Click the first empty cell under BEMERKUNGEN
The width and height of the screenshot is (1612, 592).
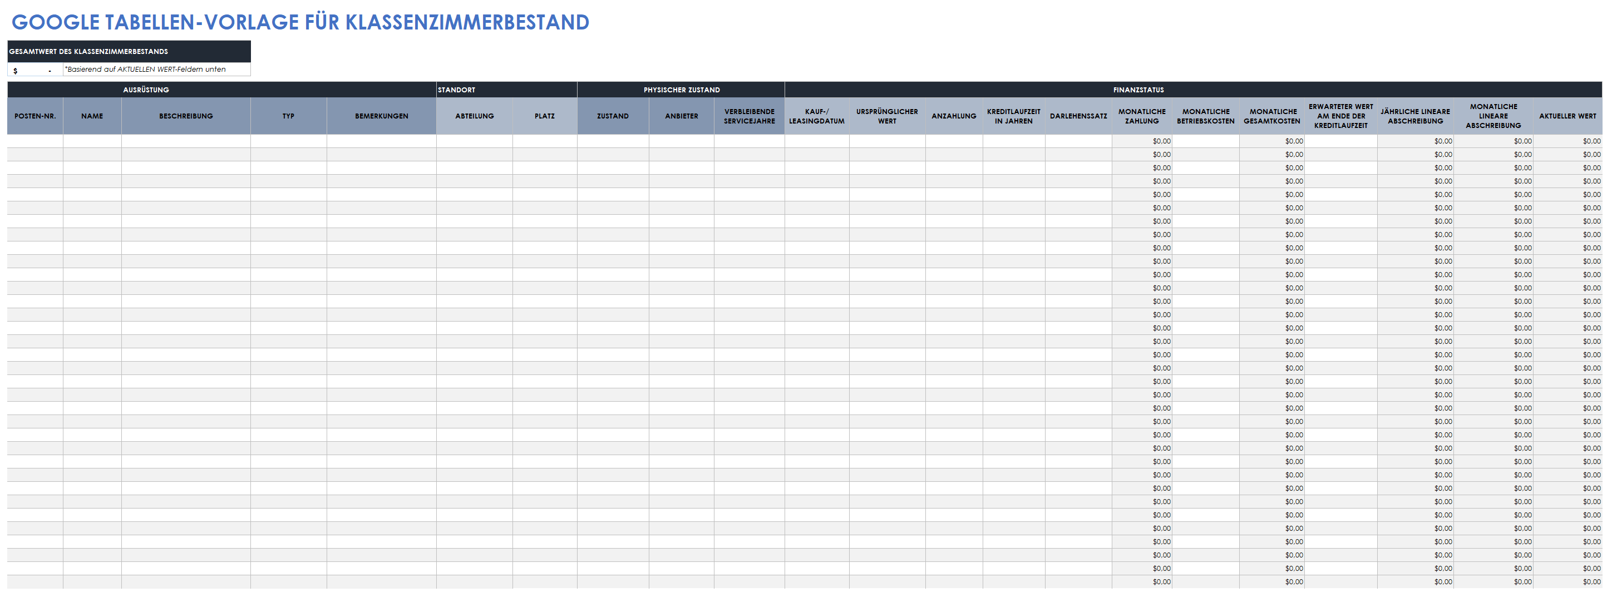click(x=382, y=141)
